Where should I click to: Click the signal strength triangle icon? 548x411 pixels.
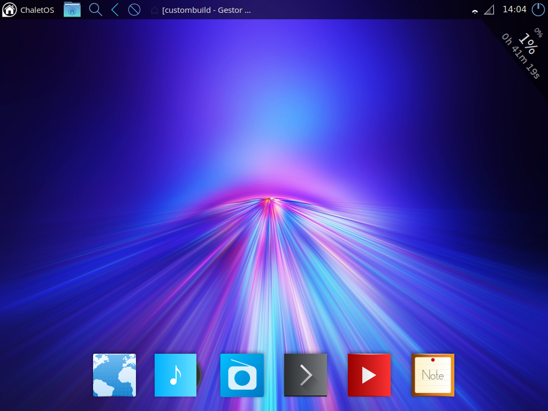[x=489, y=10]
